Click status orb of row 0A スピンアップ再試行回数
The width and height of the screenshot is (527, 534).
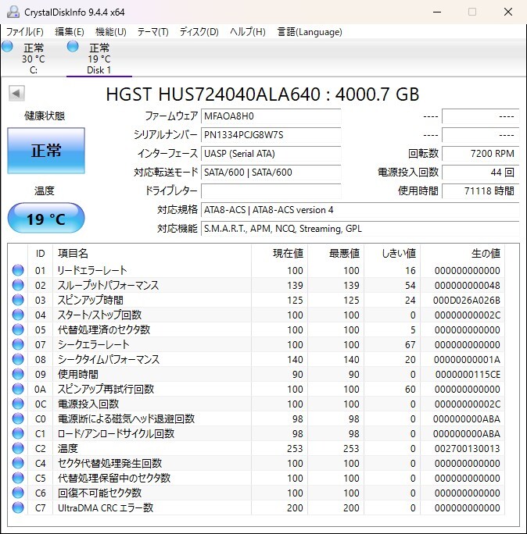[x=18, y=389]
